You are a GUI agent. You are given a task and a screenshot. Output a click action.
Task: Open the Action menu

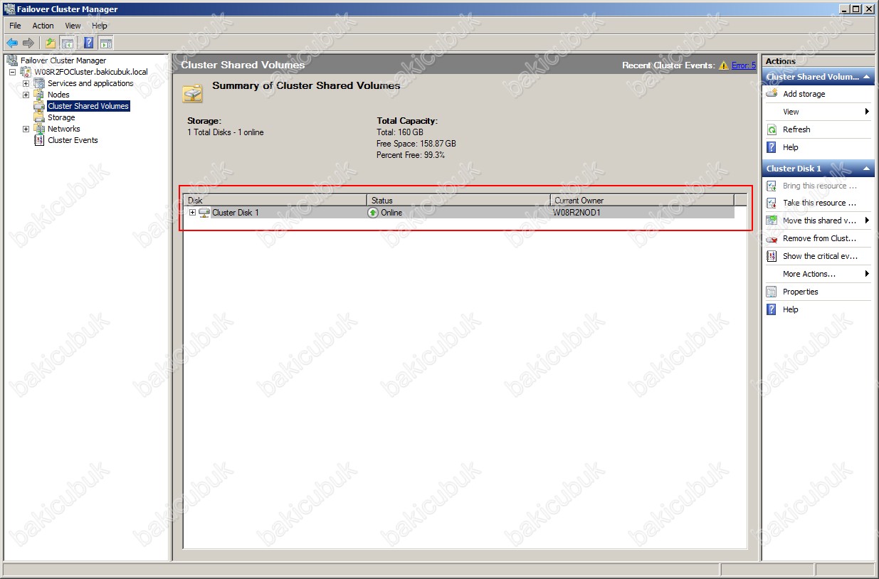coord(43,26)
